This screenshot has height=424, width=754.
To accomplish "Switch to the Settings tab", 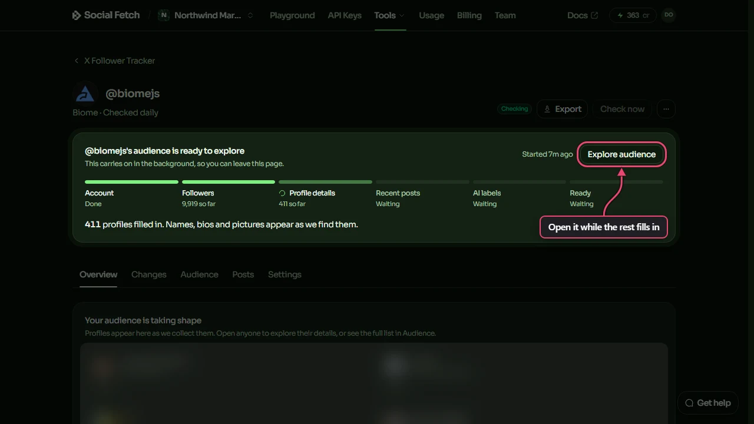I will (x=285, y=274).
